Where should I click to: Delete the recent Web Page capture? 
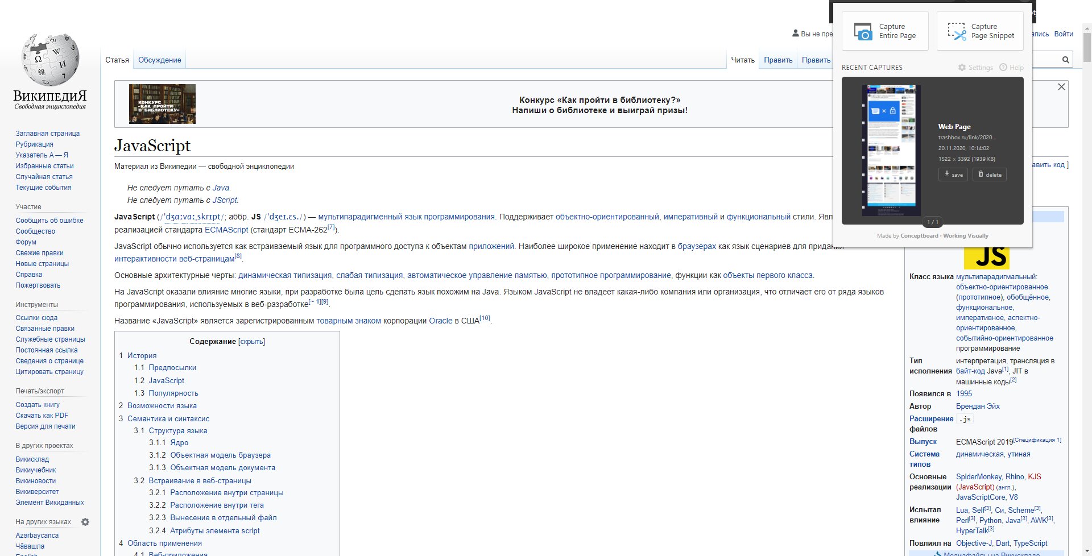click(x=990, y=175)
